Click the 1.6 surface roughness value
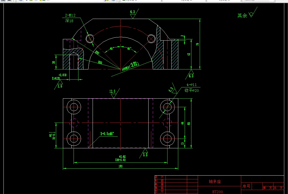 click(x=60, y=86)
